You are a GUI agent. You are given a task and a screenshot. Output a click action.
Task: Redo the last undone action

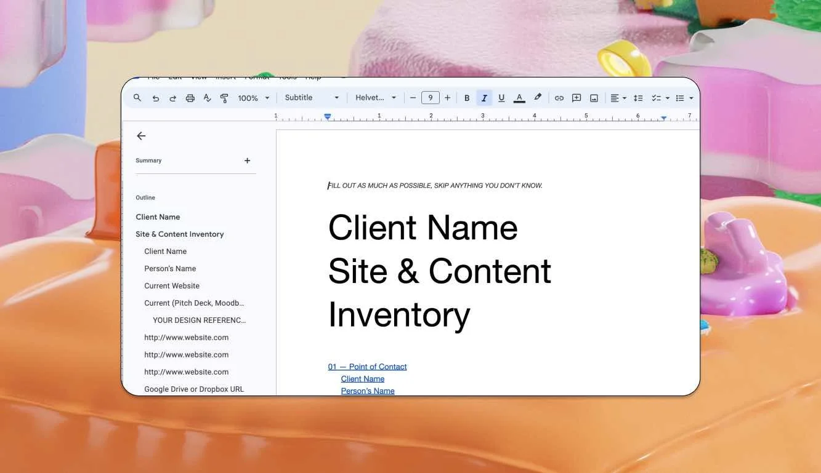tap(172, 98)
